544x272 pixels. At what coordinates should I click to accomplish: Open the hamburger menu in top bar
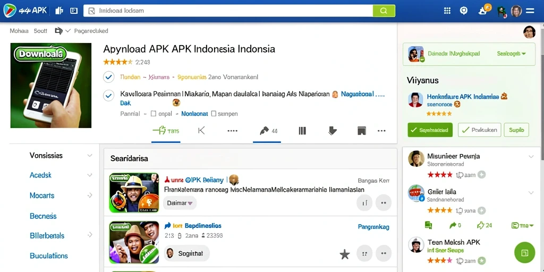[530, 11]
